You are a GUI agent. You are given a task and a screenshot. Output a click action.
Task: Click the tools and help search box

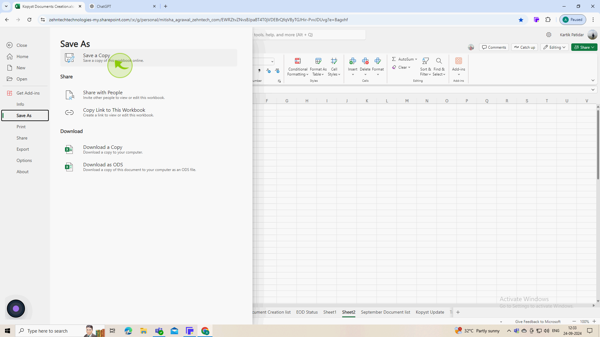tap(309, 35)
